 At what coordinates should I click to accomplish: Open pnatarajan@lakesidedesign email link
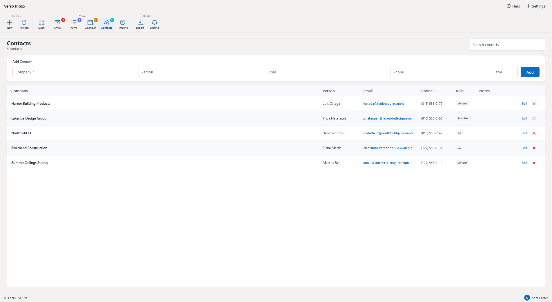(388, 118)
